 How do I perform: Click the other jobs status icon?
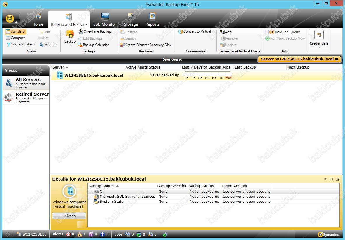pos(150,234)
